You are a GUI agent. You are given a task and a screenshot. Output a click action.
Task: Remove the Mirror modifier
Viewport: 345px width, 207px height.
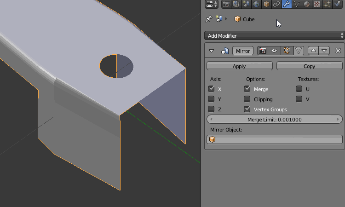tap(338, 51)
